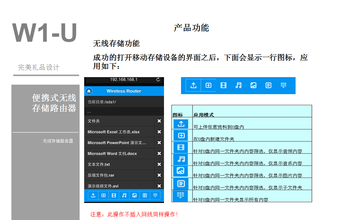The width and height of the screenshot is (341, 220).
Task: Click the red 注意 note at the bottom
Action: (x=134, y=215)
